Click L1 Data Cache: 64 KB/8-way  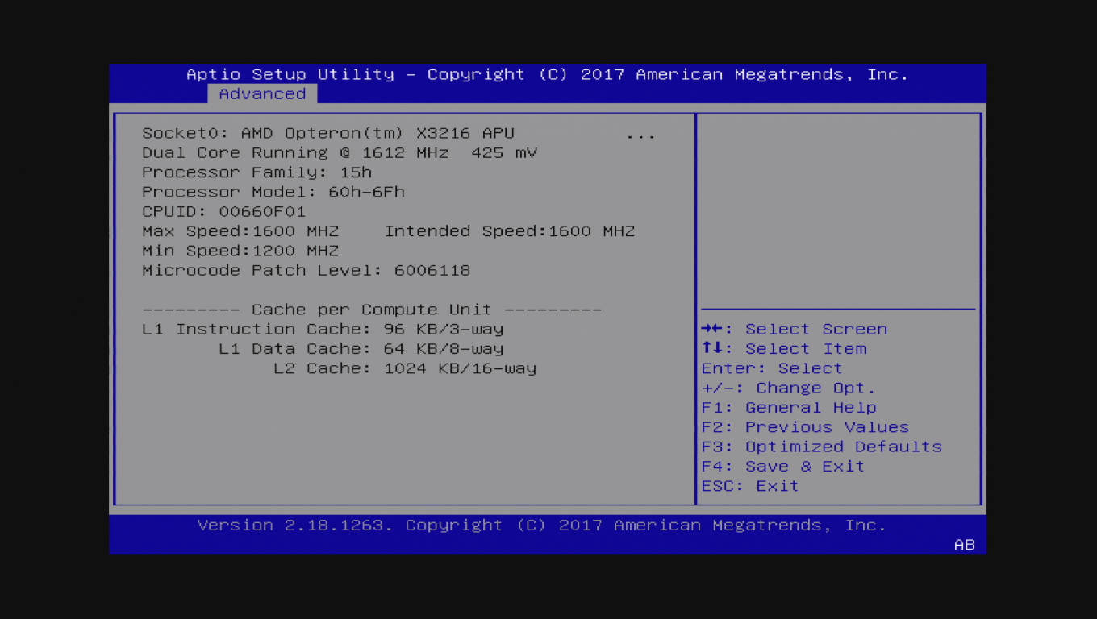click(x=361, y=349)
